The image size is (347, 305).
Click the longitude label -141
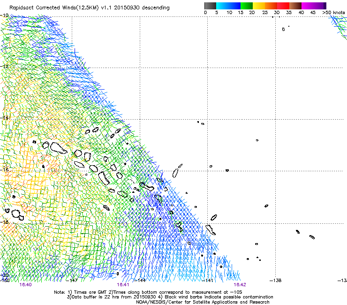point(207,281)
